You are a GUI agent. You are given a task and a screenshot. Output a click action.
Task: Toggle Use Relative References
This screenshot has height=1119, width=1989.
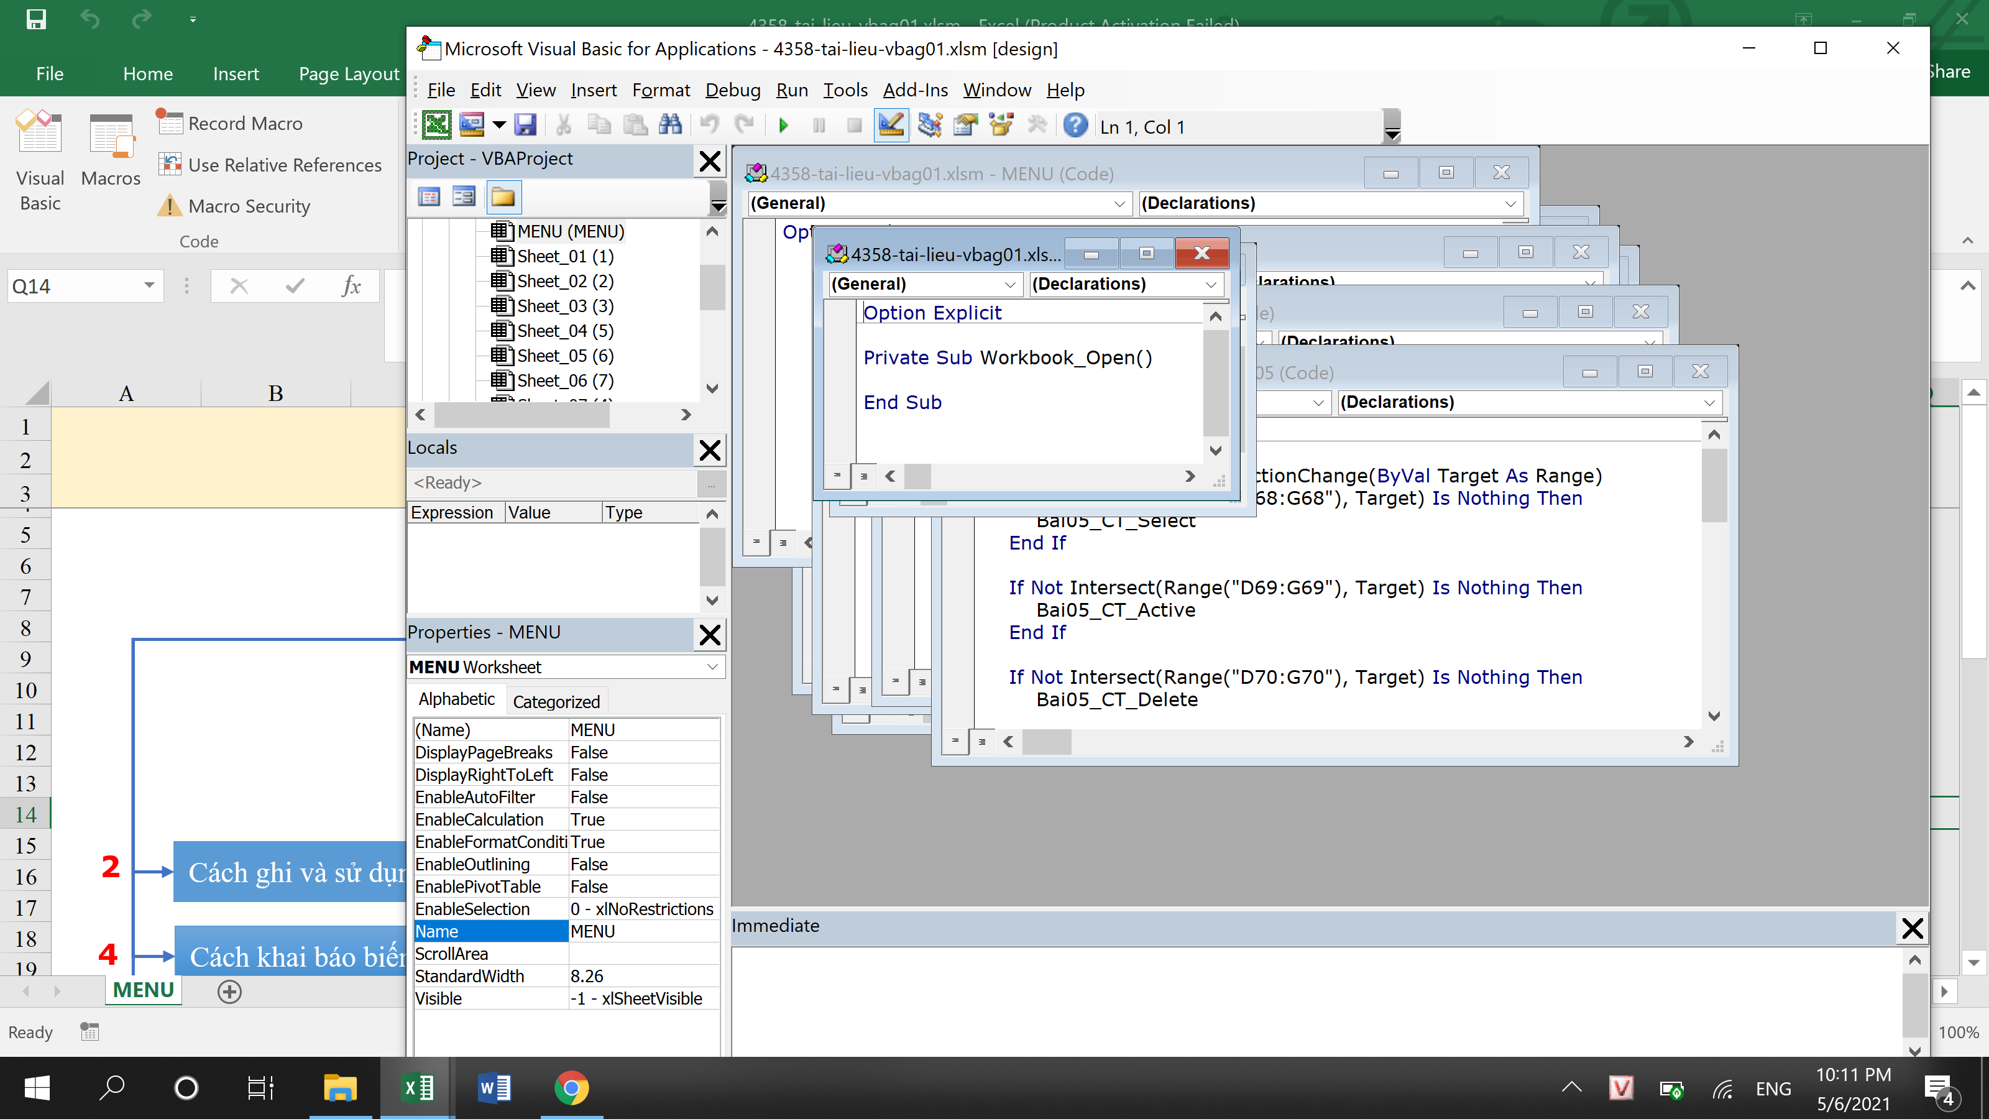click(270, 165)
